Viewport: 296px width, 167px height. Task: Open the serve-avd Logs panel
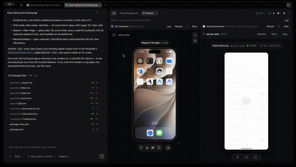tap(285, 34)
